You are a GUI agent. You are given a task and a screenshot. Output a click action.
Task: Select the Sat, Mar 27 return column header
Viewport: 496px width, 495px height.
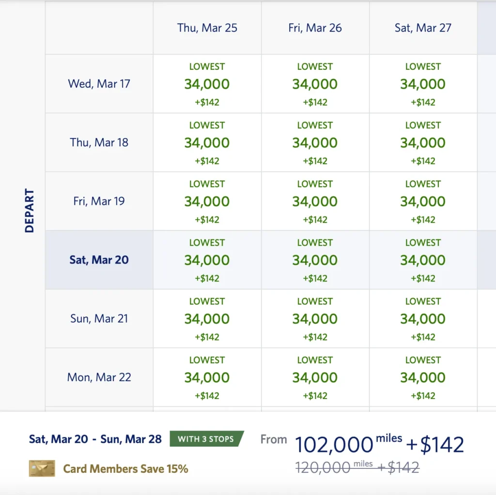[x=423, y=28]
